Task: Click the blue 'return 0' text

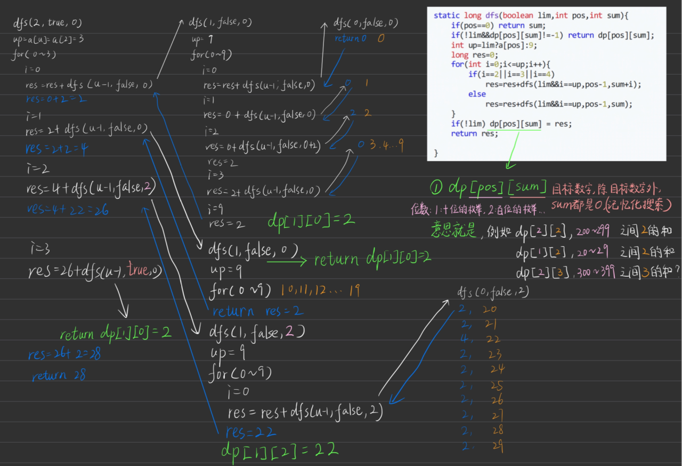Action: 351,38
